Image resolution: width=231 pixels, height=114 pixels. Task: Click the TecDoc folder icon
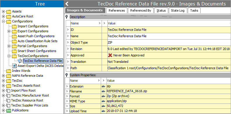9,81
